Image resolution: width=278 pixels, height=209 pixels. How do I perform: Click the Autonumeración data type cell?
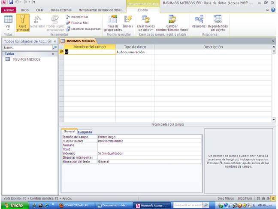135,52
